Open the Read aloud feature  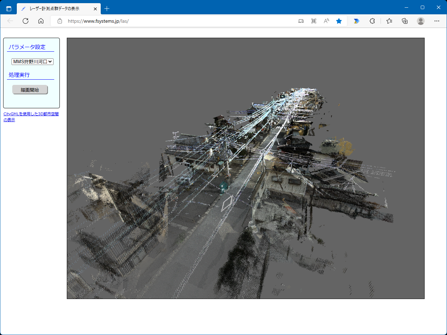[x=326, y=21]
